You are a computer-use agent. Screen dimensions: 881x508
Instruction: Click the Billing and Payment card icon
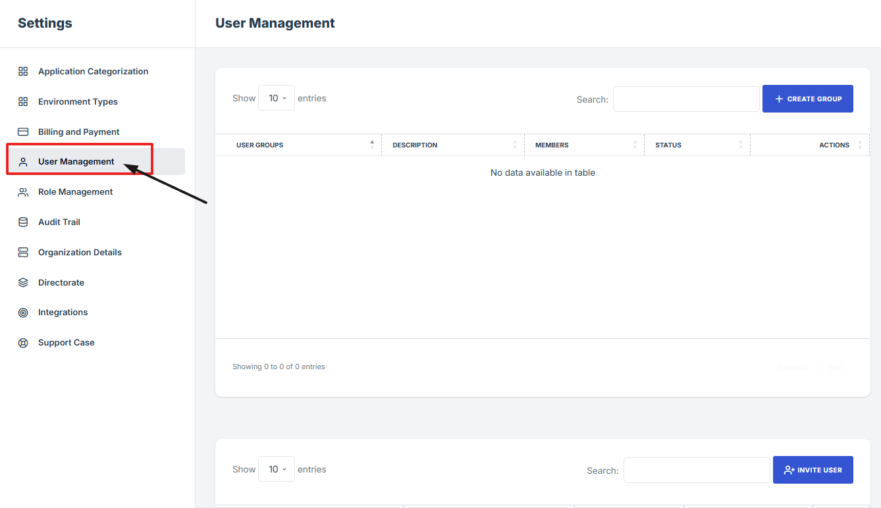pyautogui.click(x=23, y=132)
